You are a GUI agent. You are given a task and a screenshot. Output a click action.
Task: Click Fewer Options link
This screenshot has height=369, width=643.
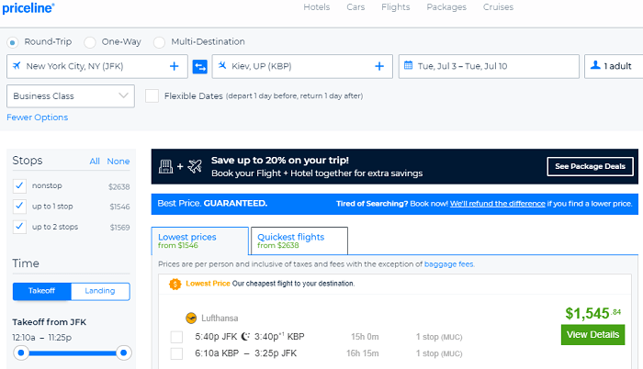point(38,117)
